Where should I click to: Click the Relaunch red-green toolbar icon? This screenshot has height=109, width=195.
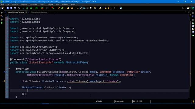(53, 8)
